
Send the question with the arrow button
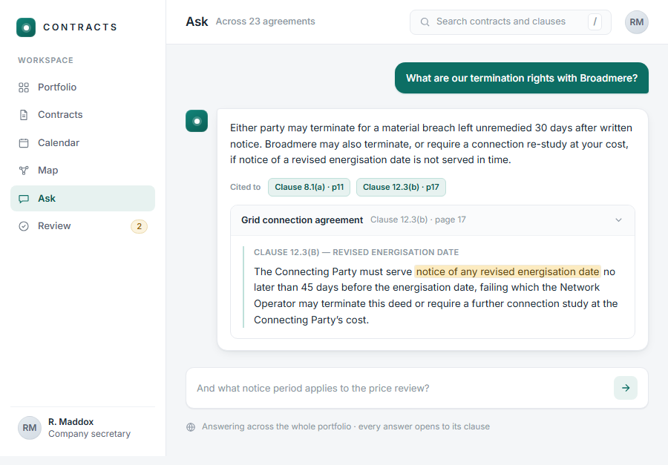[626, 387]
